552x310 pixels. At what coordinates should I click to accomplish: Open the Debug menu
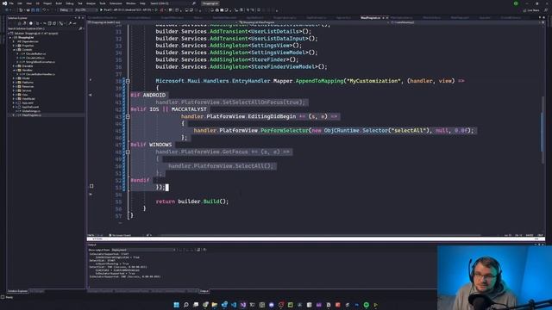(70, 3)
